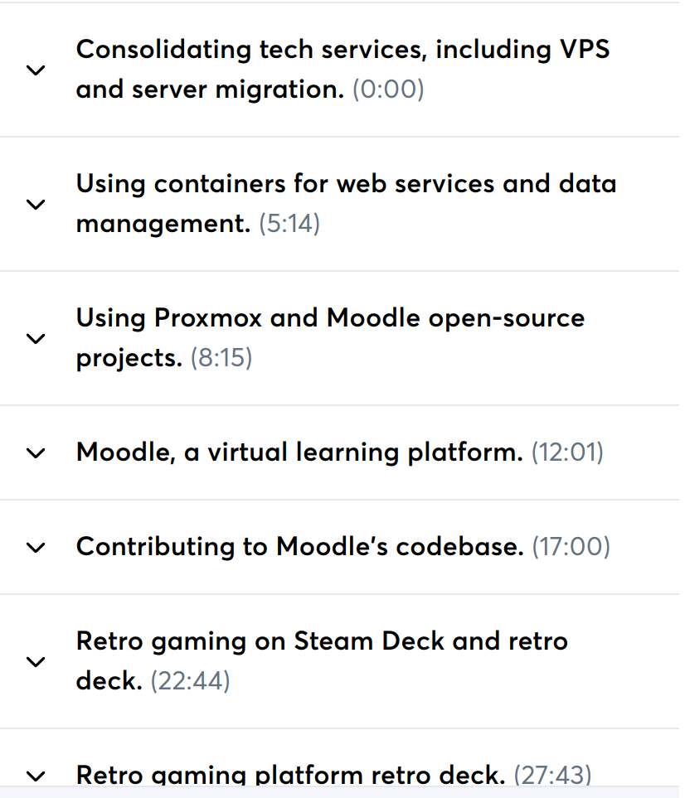Expand the 'Consolidating tech services' chevron
Viewport: 685px width, 798px height.
[x=36, y=70]
